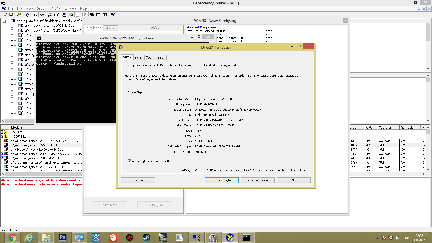Open the Detailliert tab in WinPKG
This screenshot has width=432, height=243.
point(110,28)
